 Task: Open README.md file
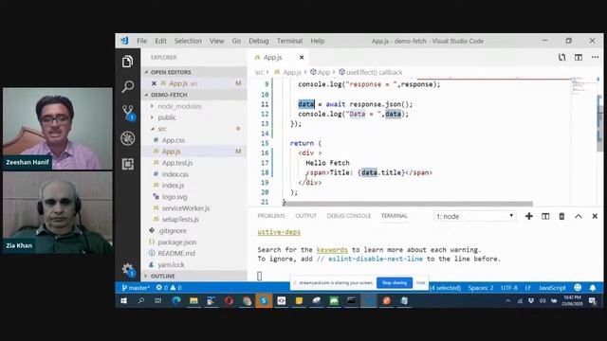point(176,253)
